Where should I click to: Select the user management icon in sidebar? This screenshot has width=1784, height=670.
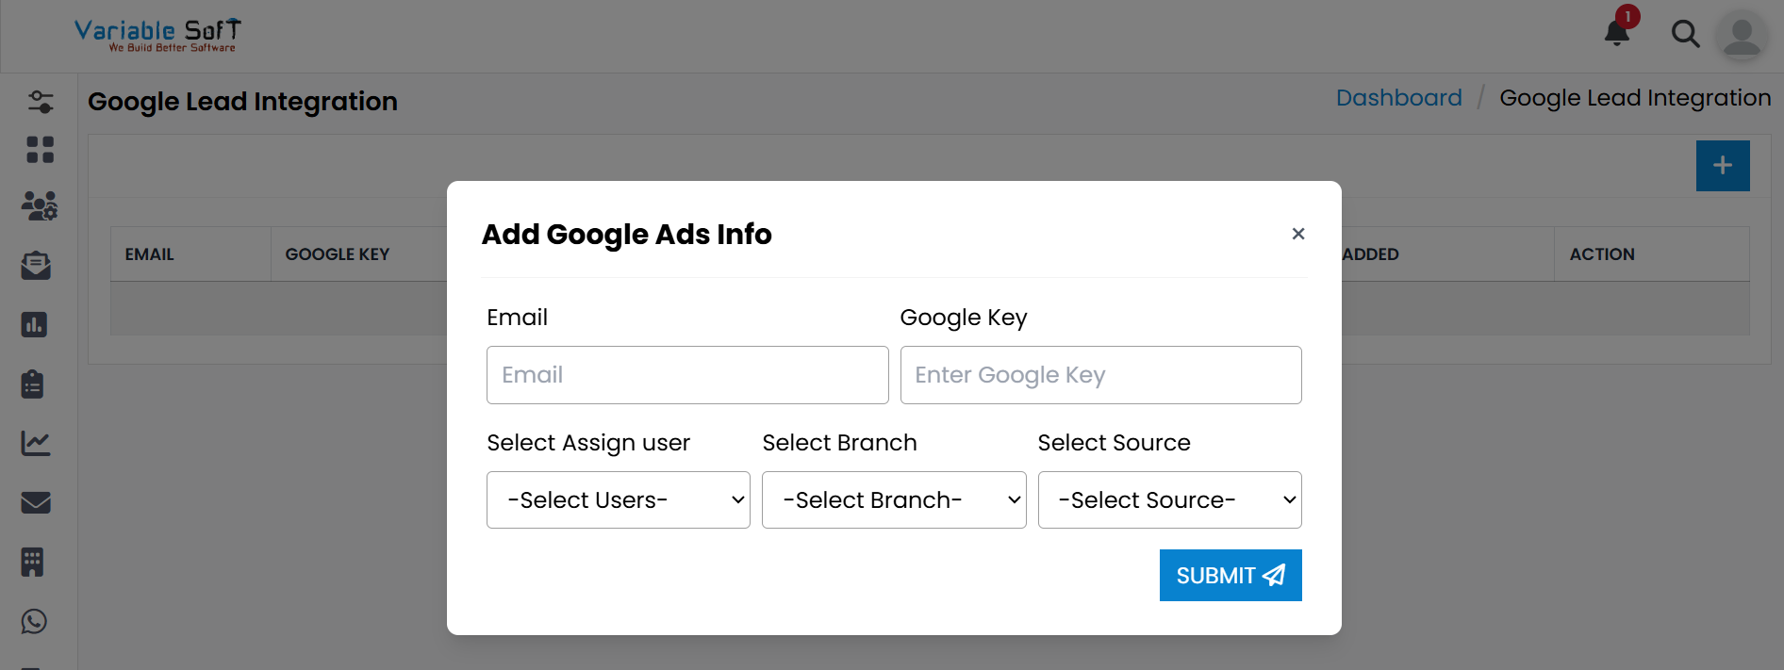click(39, 206)
